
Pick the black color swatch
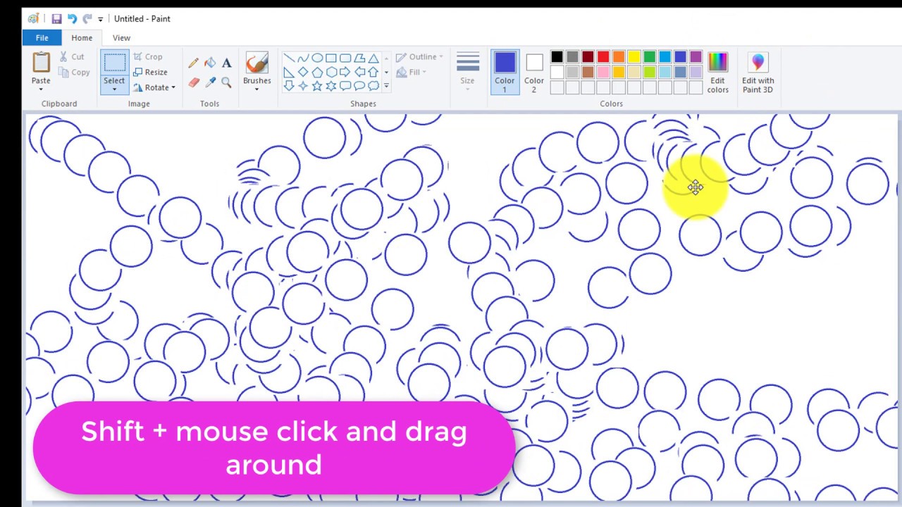557,57
